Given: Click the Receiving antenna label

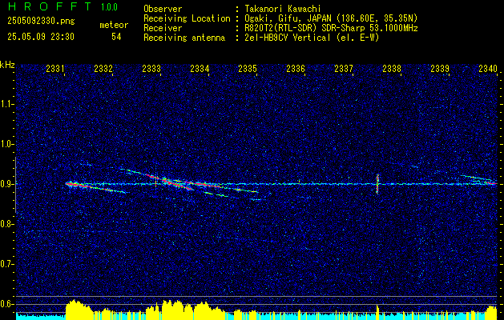Looking at the screenshot, I should pos(184,38).
